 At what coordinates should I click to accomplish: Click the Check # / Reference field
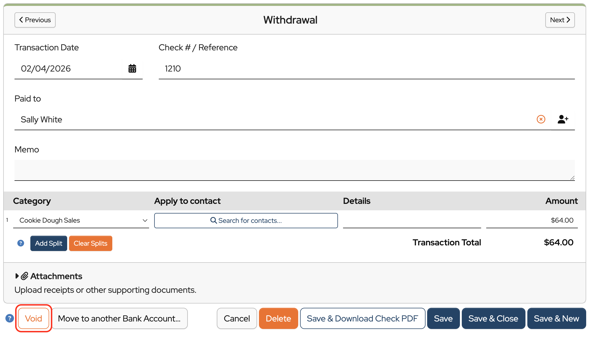[366, 69]
